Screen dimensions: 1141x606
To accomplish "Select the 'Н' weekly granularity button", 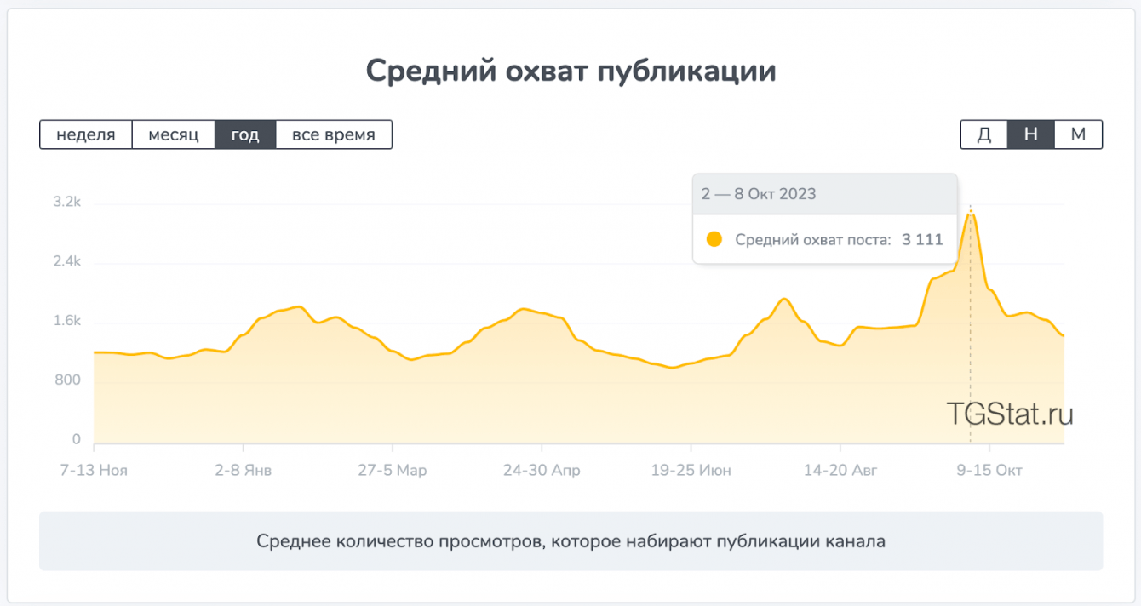I will tap(1031, 134).
